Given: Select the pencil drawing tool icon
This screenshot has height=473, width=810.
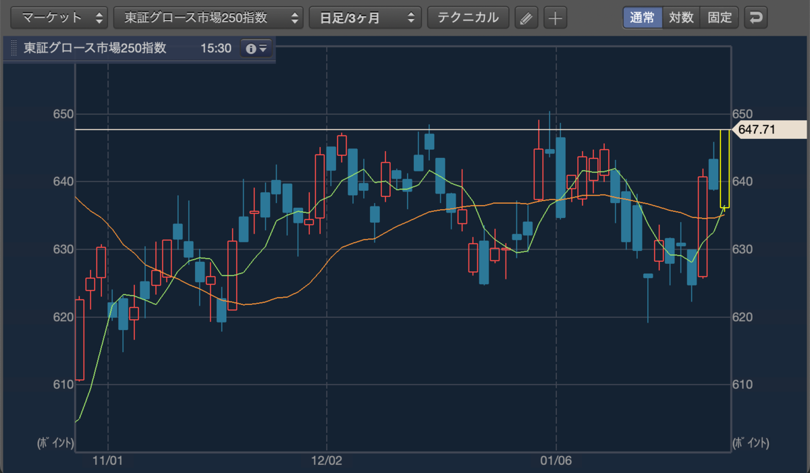Looking at the screenshot, I should click(x=526, y=18).
